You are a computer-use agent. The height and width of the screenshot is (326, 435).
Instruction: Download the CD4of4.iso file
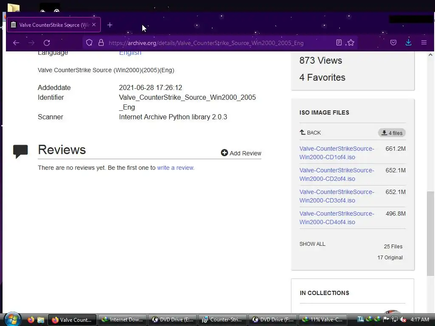tap(337, 218)
